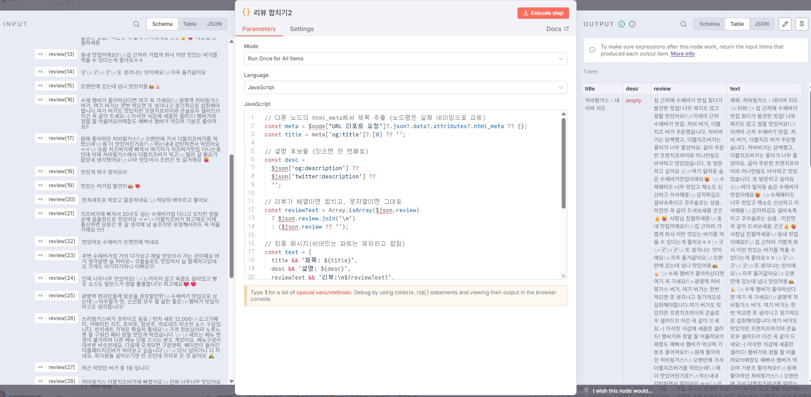Open the 'special vars/methods' link
The height and width of the screenshot is (397, 811).
point(324,293)
